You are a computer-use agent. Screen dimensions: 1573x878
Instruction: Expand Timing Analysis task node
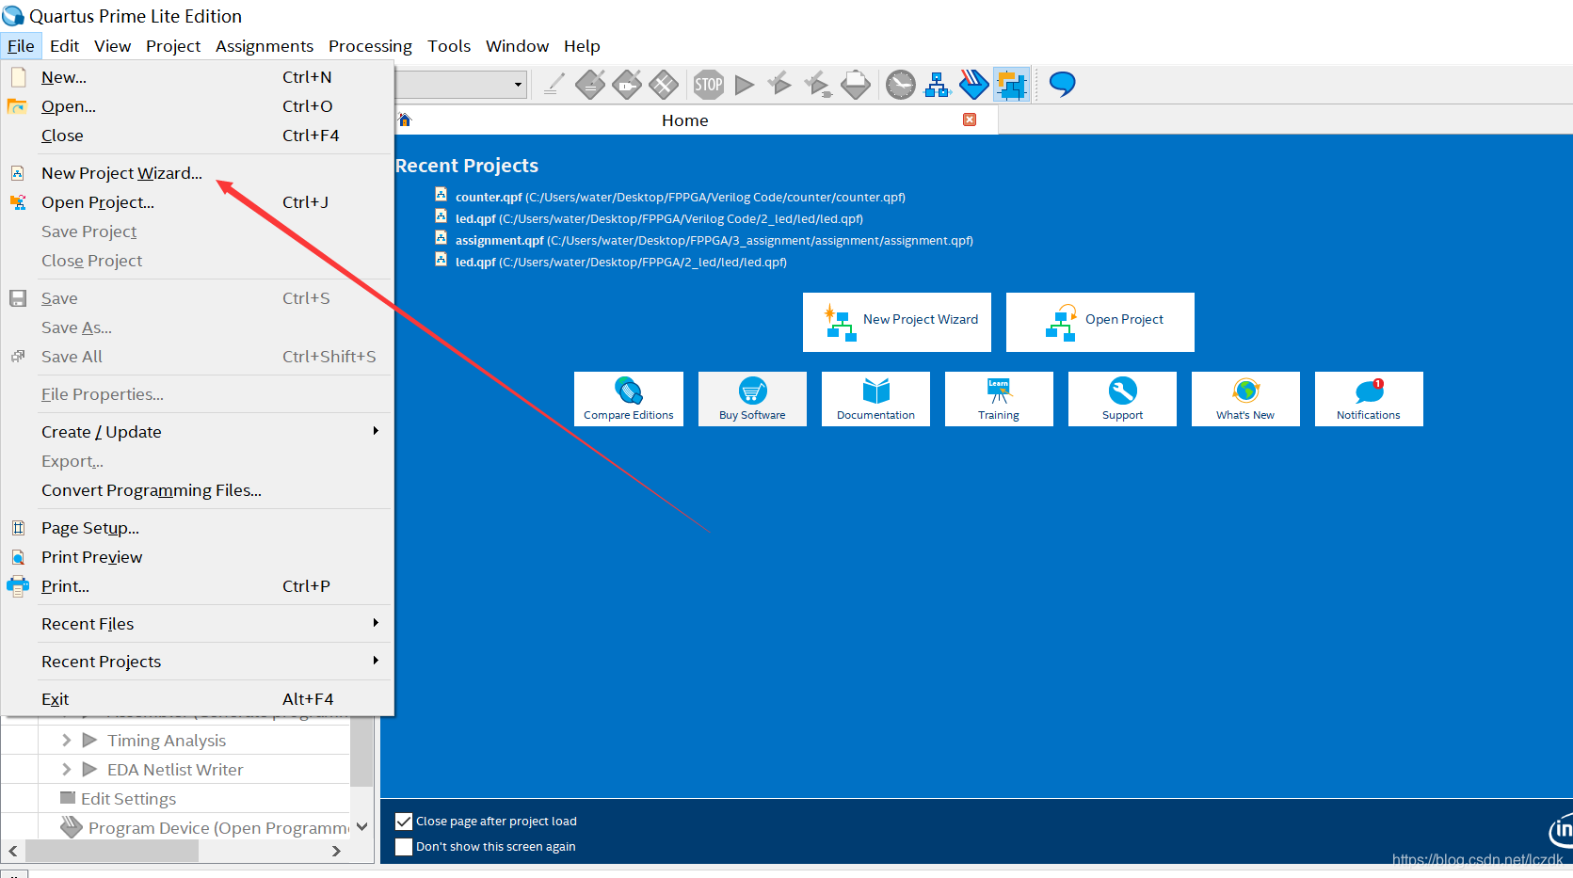67,741
